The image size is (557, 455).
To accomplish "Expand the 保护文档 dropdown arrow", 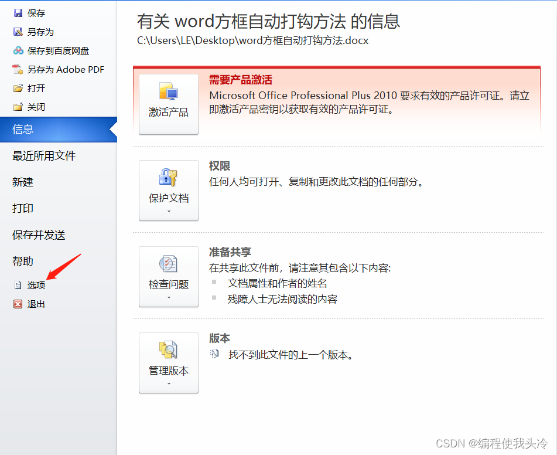I will pos(169,211).
